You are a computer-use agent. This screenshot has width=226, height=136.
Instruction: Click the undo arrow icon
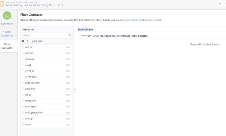(220, 4)
